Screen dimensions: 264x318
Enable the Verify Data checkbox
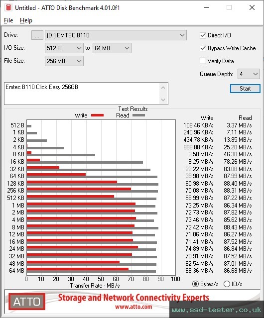pyautogui.click(x=203, y=61)
